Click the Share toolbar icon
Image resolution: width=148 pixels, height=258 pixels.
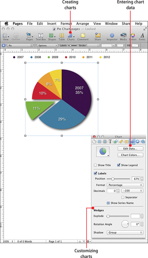[97, 37]
